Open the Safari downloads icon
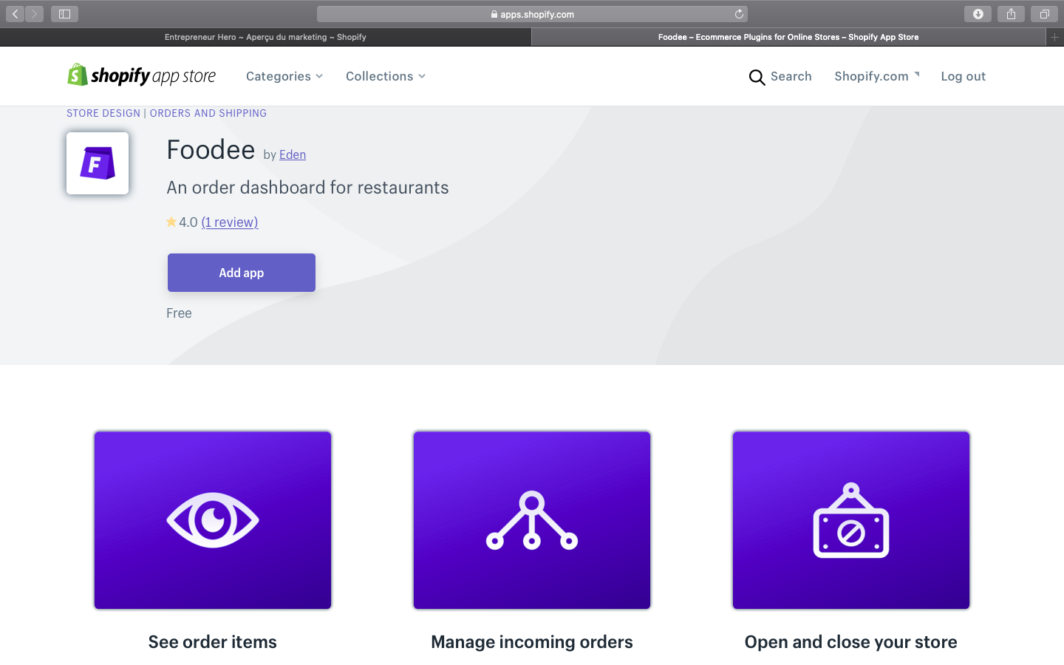The image size is (1064, 665). pyautogui.click(x=978, y=14)
